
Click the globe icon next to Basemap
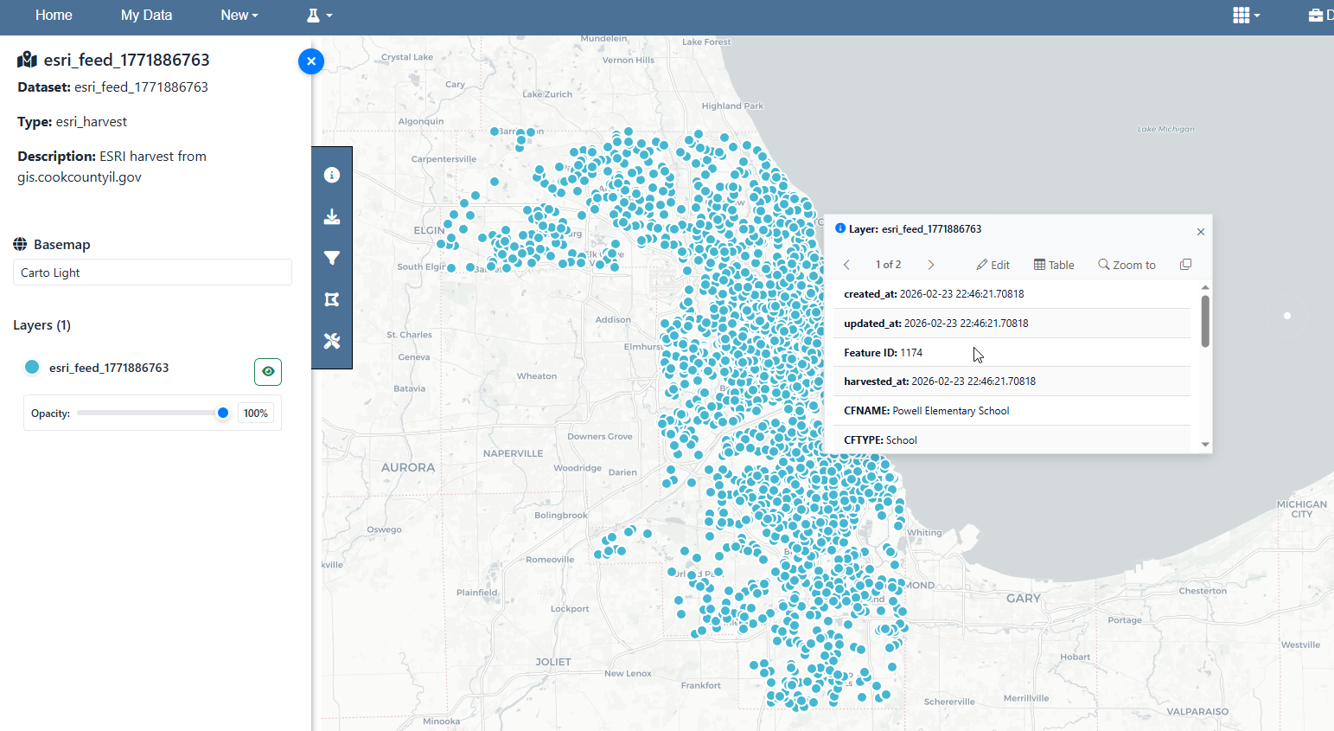pos(20,244)
